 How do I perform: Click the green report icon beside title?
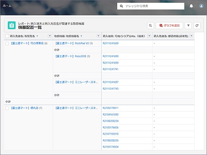click(12, 25)
